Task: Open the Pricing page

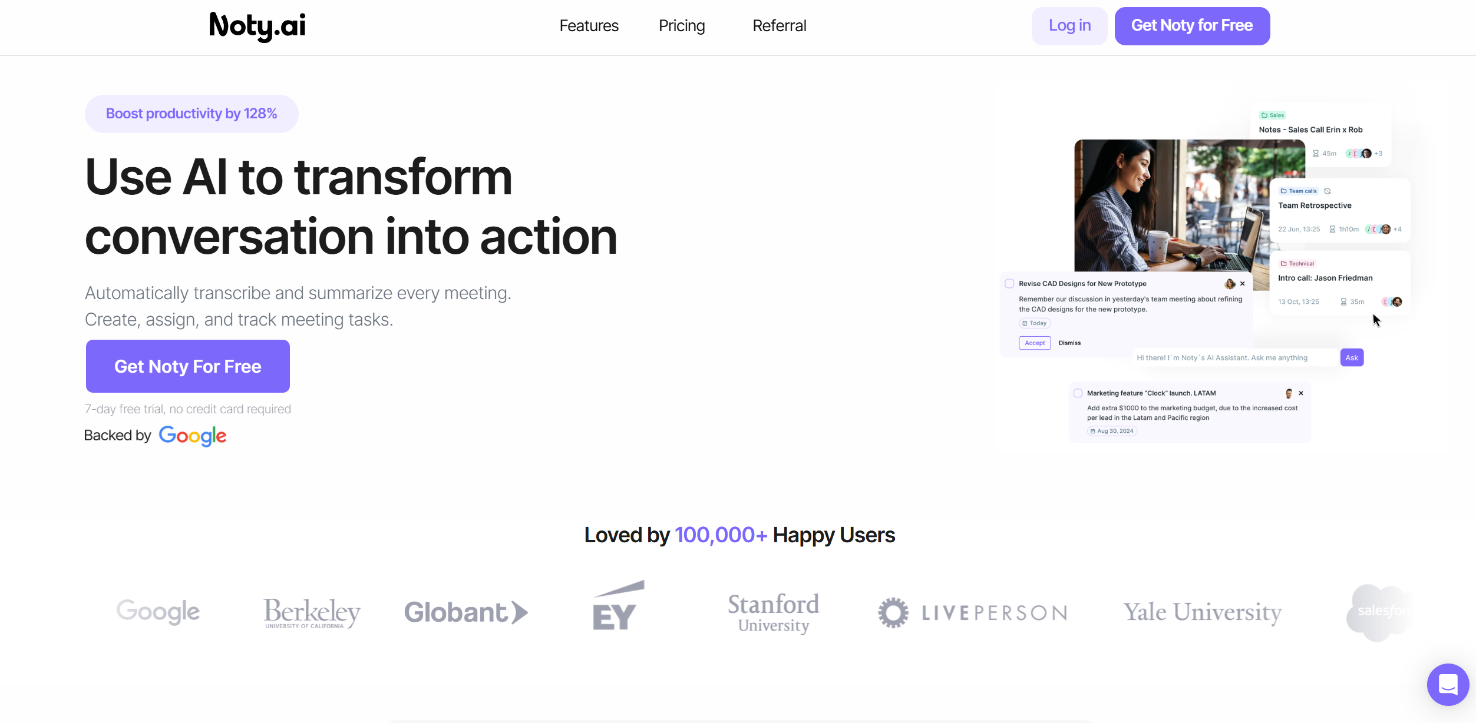Action: pyautogui.click(x=682, y=26)
